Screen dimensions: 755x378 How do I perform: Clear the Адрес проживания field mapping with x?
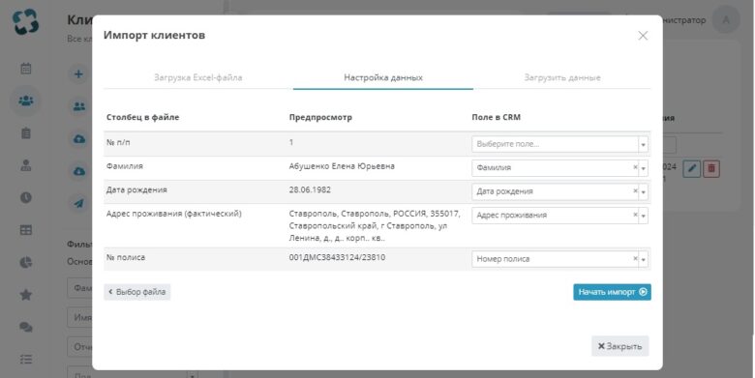click(x=635, y=215)
